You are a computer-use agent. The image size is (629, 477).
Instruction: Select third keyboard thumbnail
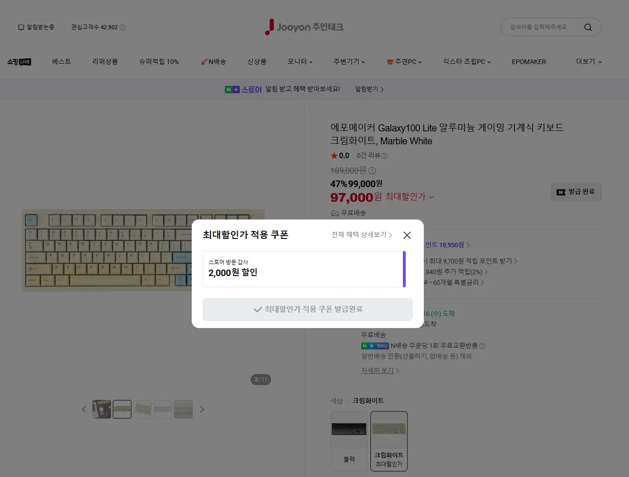click(143, 409)
